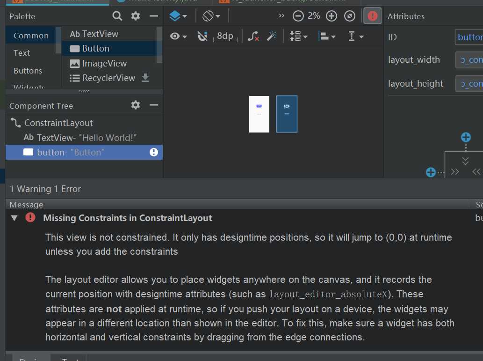Open design surface layers dropdown
The image size is (483, 361).
(178, 16)
